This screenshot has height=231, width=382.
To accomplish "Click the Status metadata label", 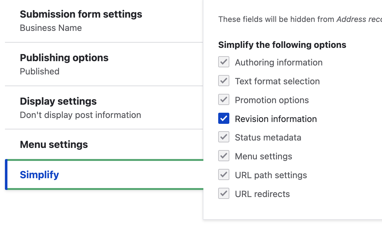I will [268, 138].
